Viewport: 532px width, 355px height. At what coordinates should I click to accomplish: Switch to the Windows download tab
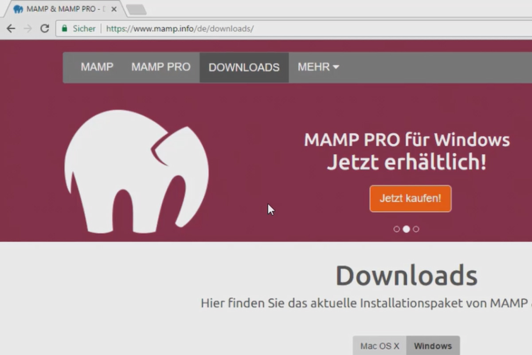tap(433, 346)
